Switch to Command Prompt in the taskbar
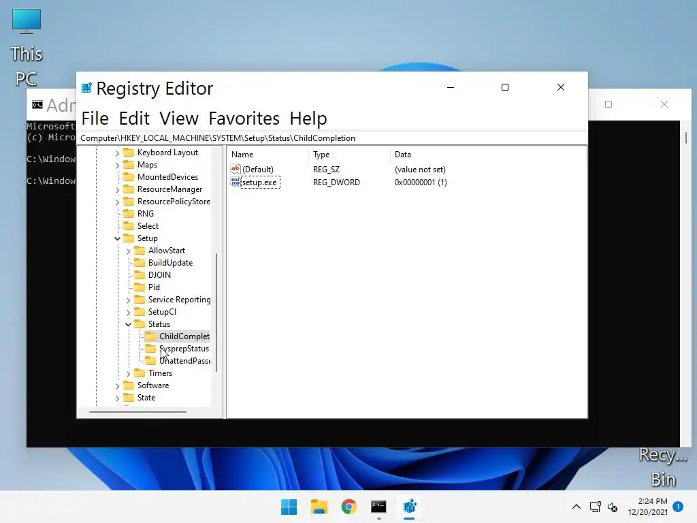The image size is (697, 523). point(378,507)
